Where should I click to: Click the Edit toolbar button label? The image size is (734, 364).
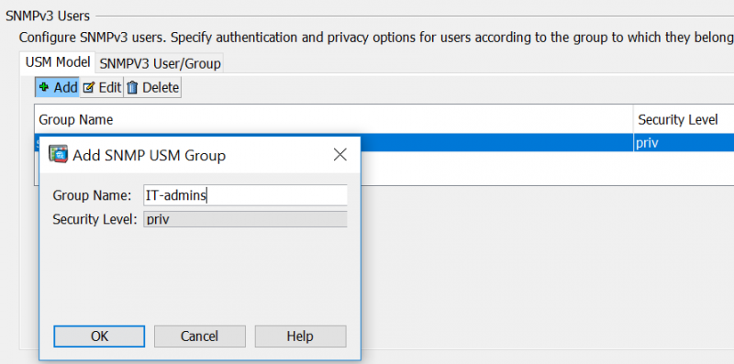tap(109, 87)
